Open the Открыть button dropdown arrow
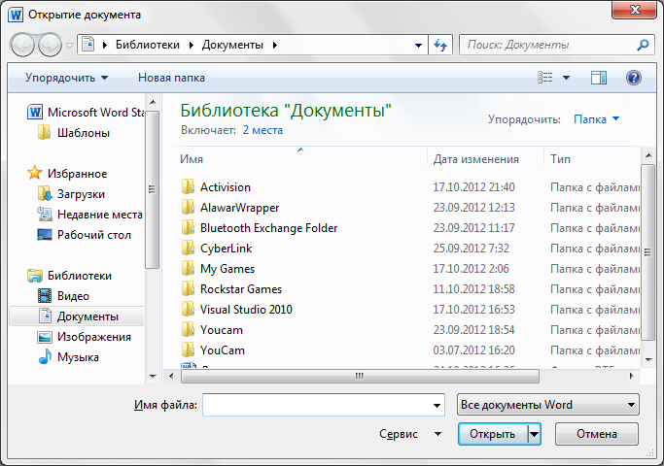The width and height of the screenshot is (664, 466). [534, 434]
